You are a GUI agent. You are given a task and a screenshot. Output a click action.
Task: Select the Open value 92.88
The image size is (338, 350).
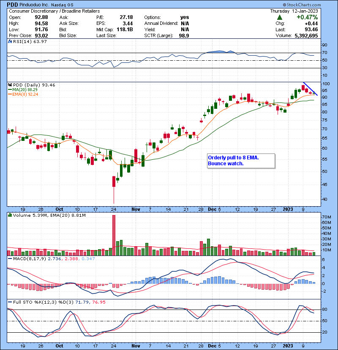click(x=41, y=17)
